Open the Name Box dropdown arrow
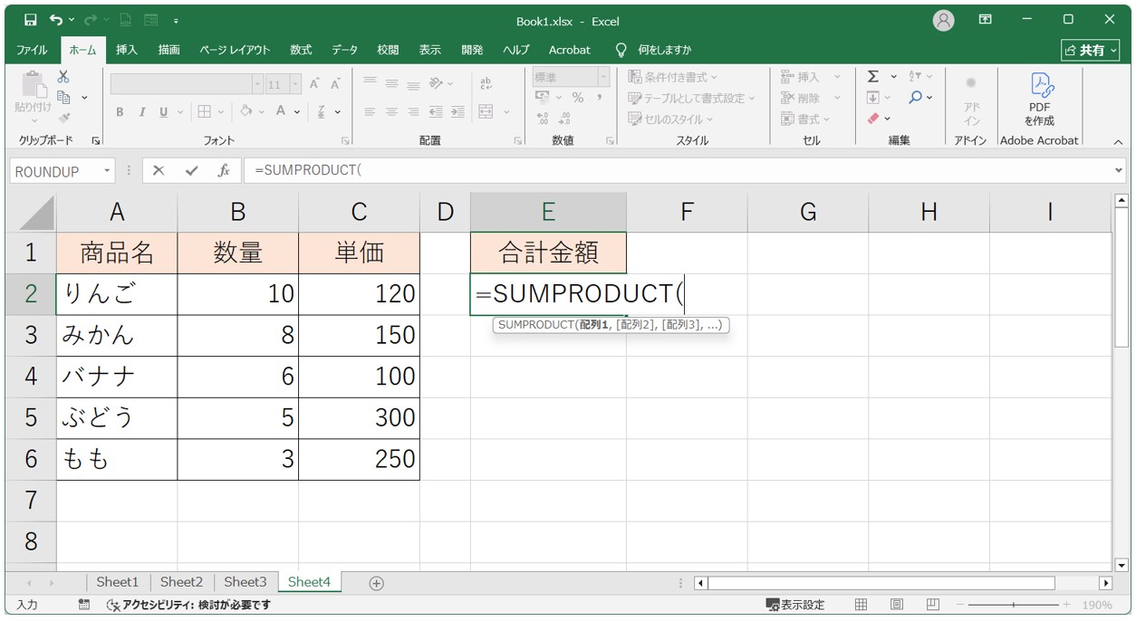Viewport: 1136px width, 621px height. click(107, 171)
